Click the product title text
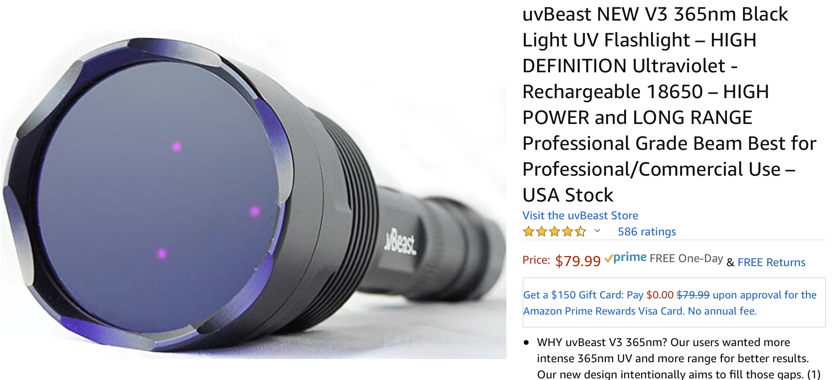Image resolution: width=832 pixels, height=380 pixels. [x=669, y=104]
